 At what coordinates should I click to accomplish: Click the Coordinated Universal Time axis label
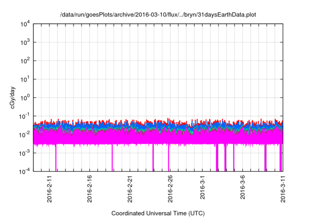(158, 213)
